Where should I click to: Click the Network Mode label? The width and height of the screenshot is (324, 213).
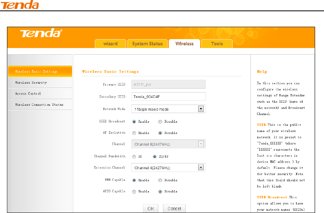point(114,109)
